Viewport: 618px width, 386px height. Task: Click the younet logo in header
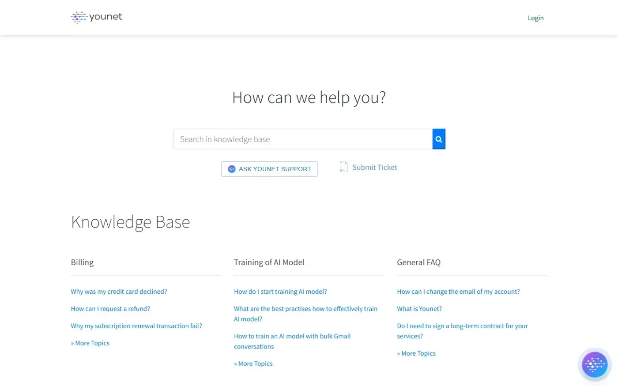click(x=96, y=17)
